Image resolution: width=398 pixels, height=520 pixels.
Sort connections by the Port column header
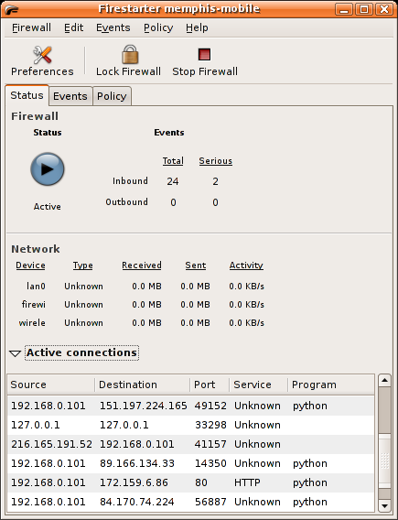(210, 385)
